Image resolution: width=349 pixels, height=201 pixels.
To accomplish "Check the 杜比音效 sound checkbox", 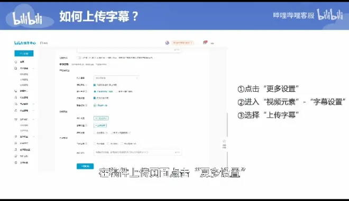I will point(95,133).
